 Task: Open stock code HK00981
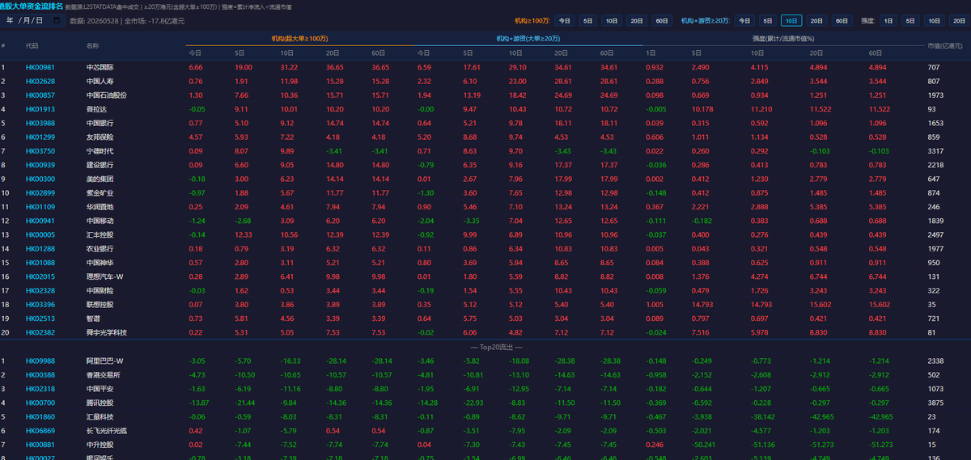click(x=40, y=67)
